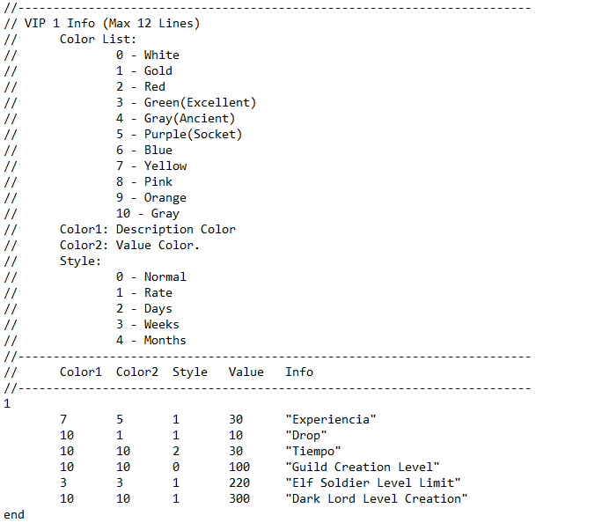
Task: Click the "Weeks" style entry
Action: (161, 324)
